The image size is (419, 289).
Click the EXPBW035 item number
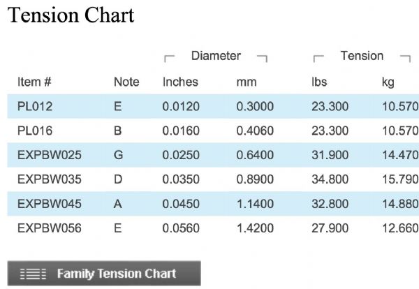tap(50, 179)
